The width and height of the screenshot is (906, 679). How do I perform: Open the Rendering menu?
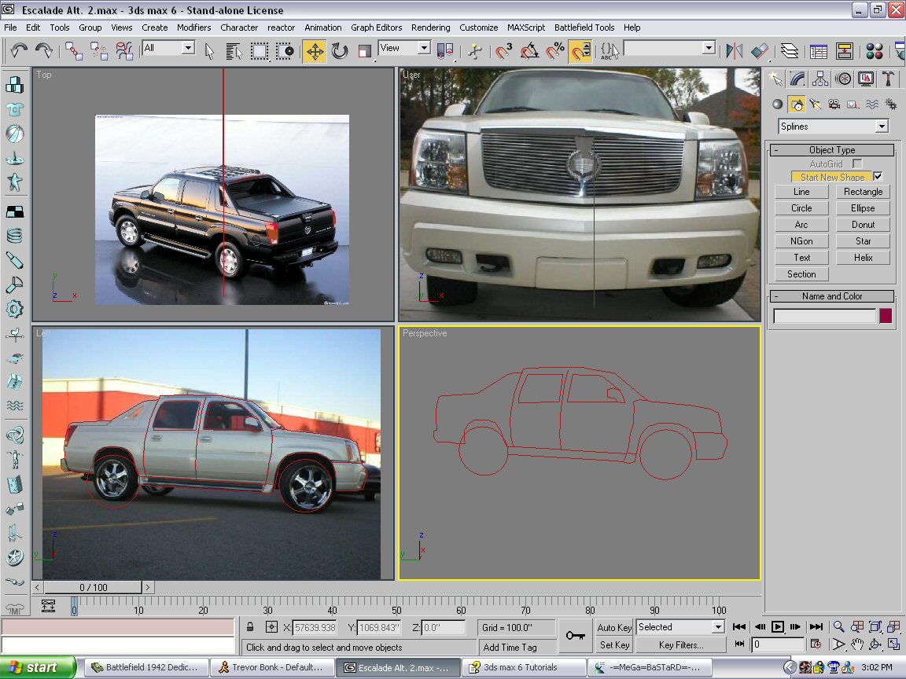pos(430,28)
